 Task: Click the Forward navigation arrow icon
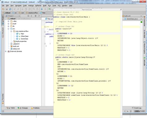45,9
